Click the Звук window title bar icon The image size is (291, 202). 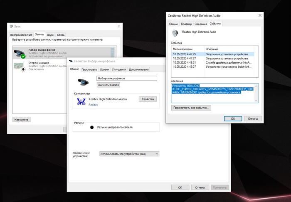[x=11, y=26]
